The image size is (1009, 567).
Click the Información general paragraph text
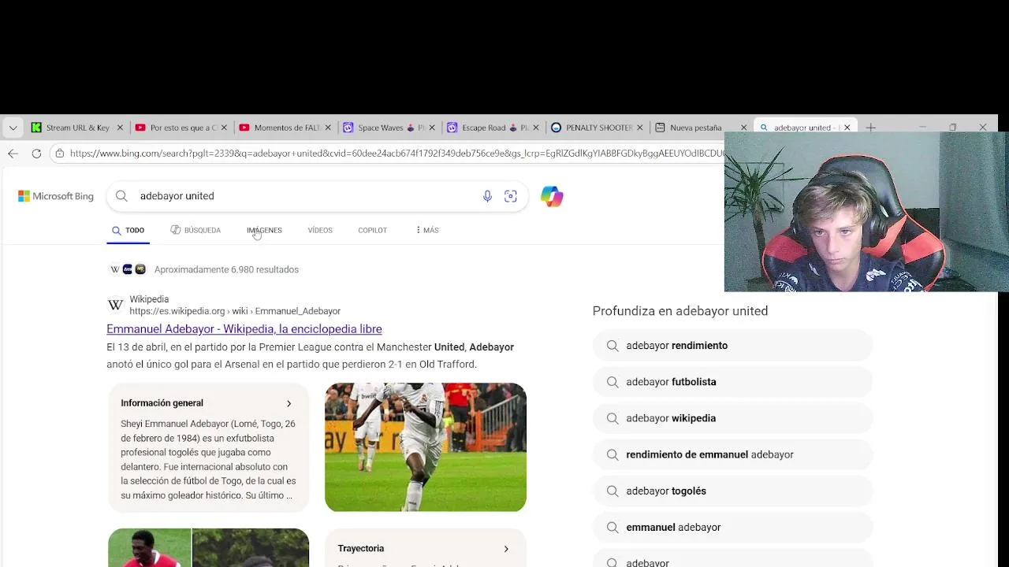tap(208, 460)
